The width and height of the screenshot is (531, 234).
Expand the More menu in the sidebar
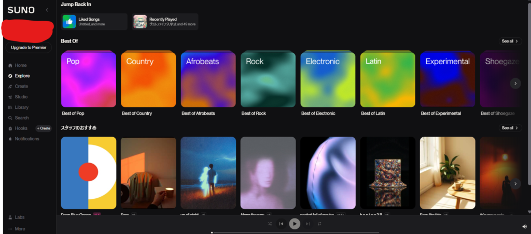pyautogui.click(x=17, y=229)
